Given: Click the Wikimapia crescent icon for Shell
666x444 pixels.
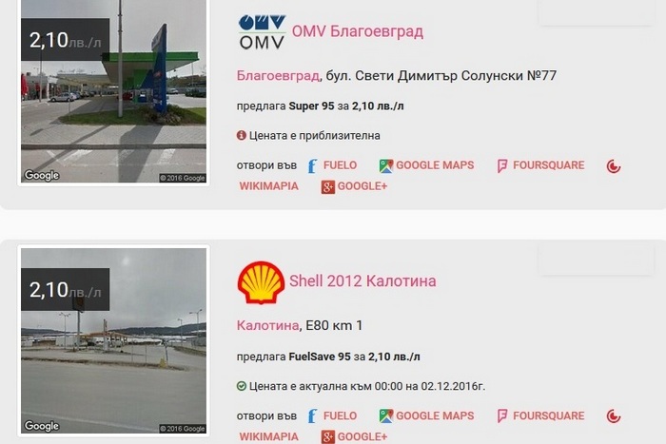Looking at the screenshot, I should click(614, 416).
